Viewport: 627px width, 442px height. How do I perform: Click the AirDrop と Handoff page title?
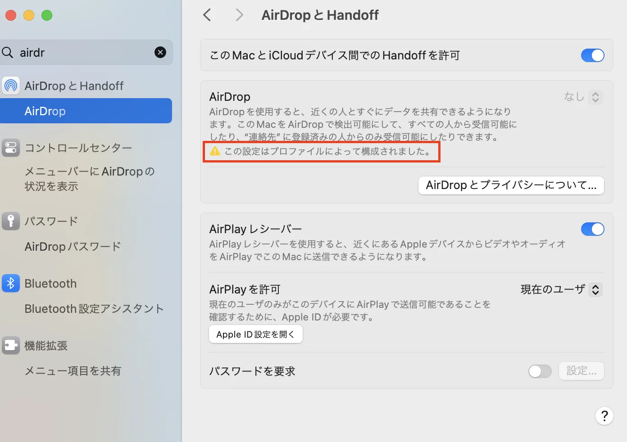coord(320,15)
